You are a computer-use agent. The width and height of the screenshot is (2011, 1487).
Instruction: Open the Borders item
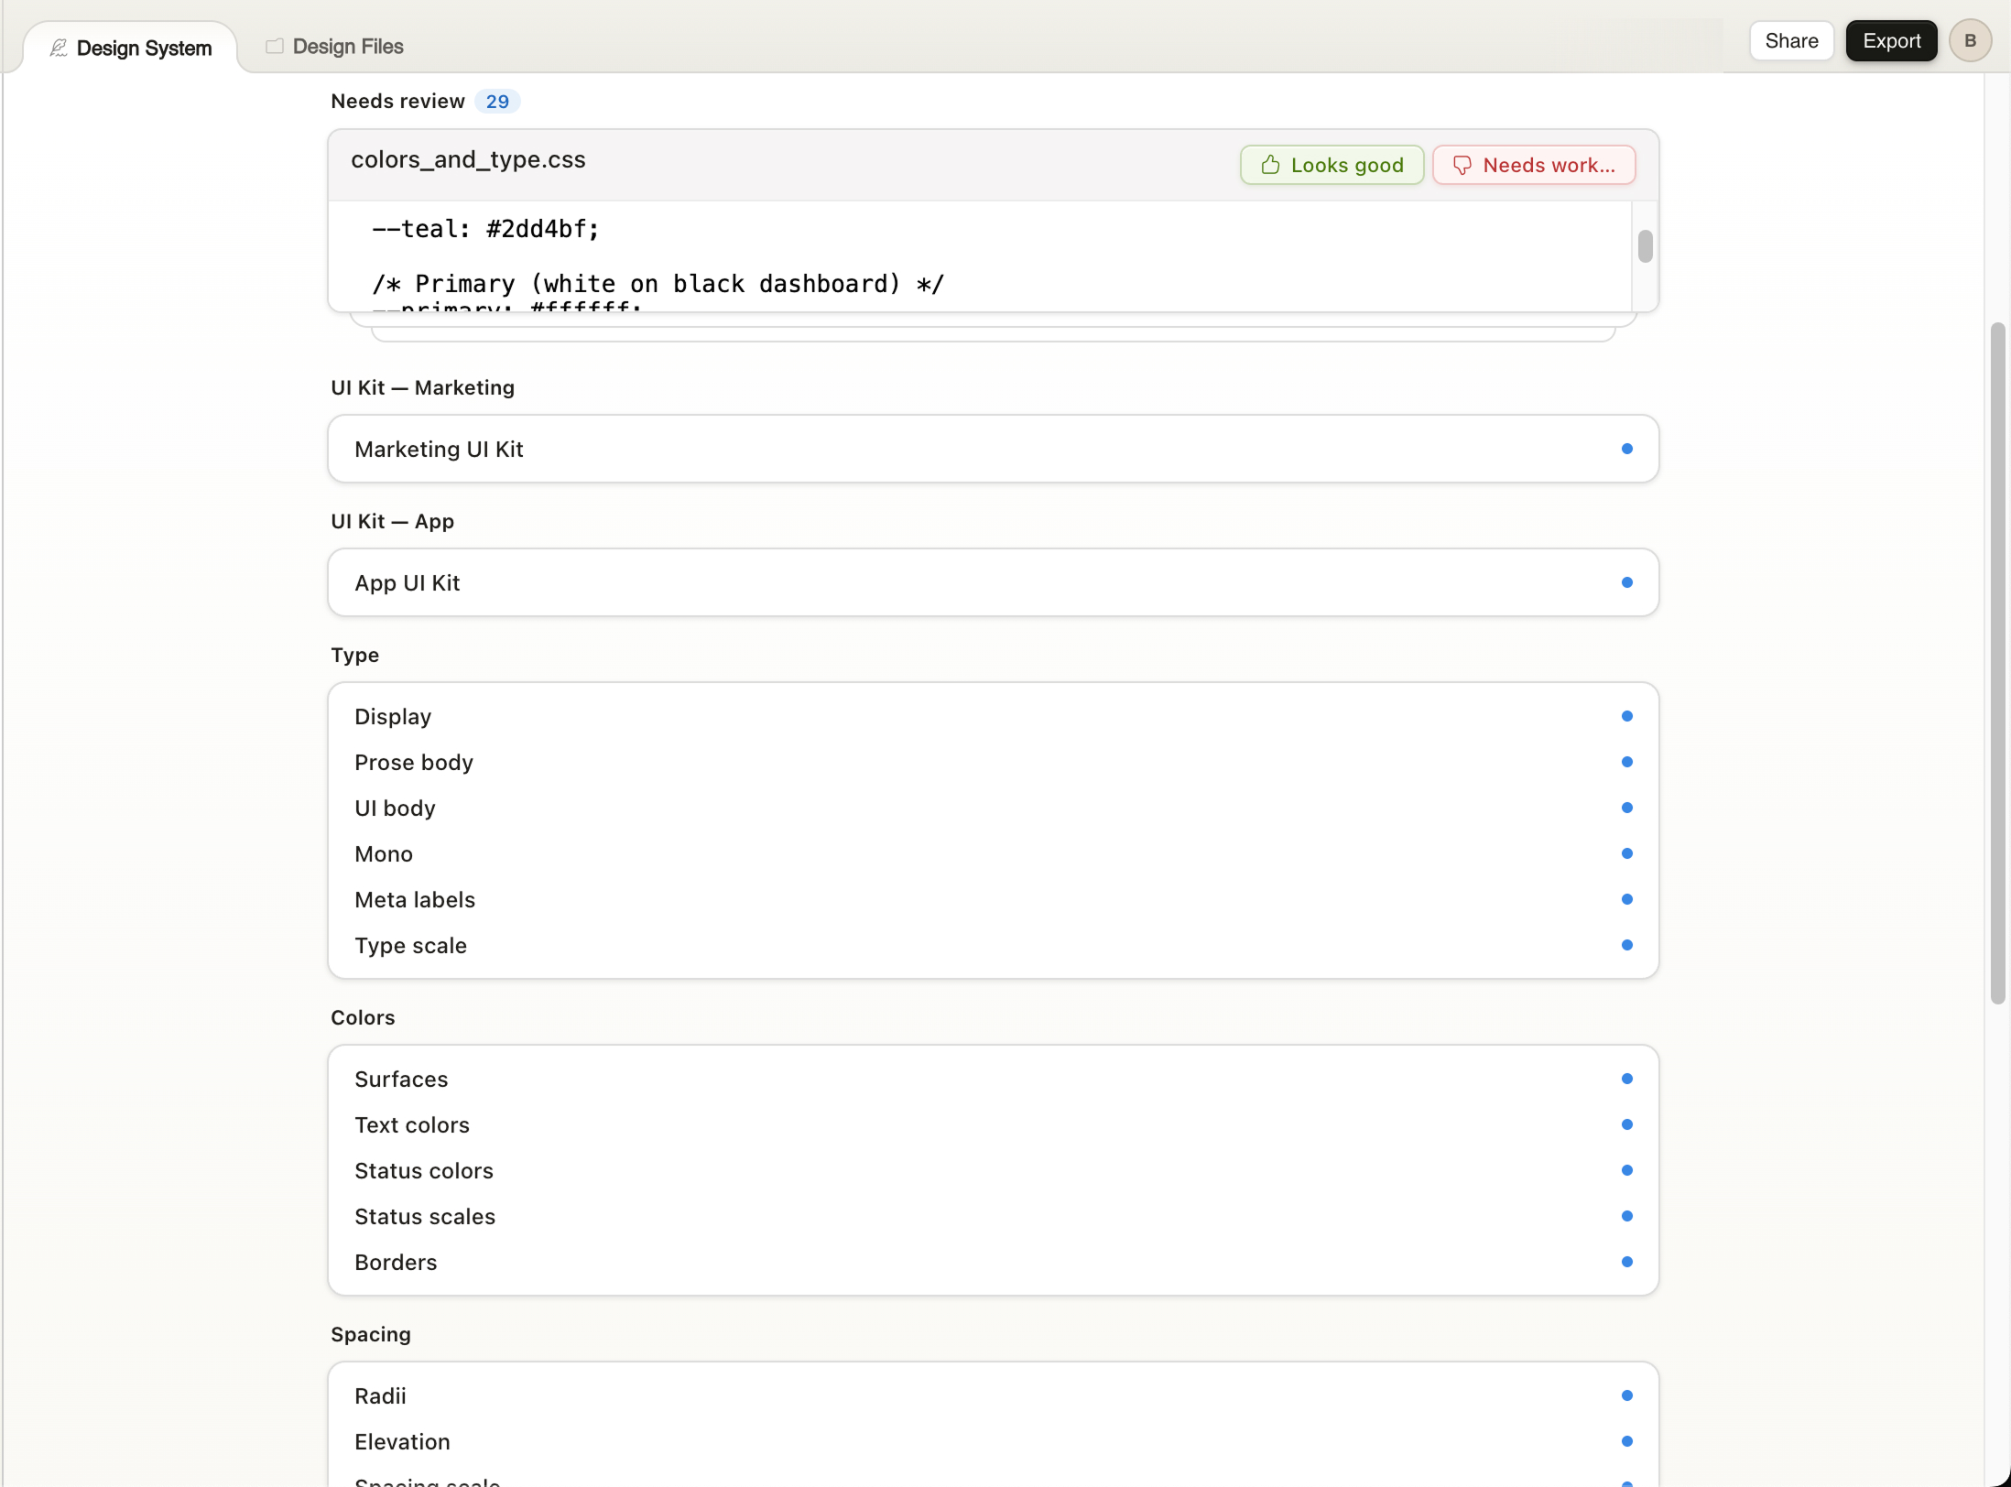point(993,1262)
